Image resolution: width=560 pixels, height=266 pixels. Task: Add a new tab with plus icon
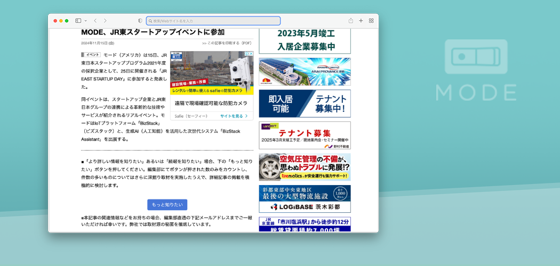tap(361, 21)
